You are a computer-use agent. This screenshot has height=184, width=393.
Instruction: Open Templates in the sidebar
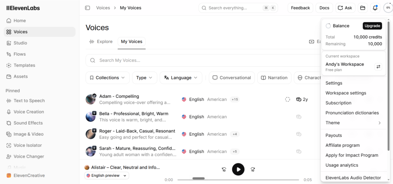[40, 65]
